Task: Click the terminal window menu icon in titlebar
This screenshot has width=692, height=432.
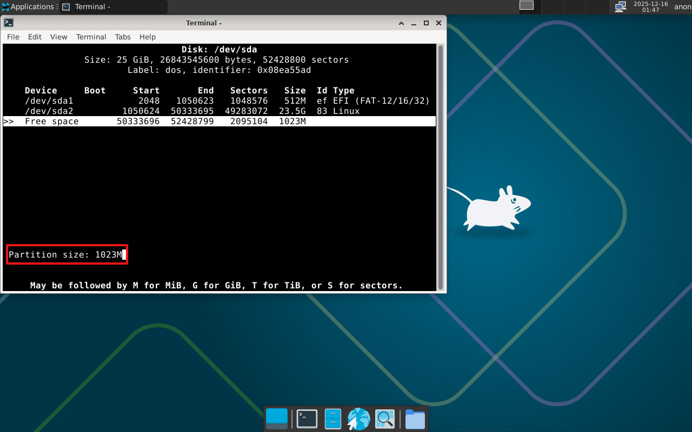Action: point(9,23)
